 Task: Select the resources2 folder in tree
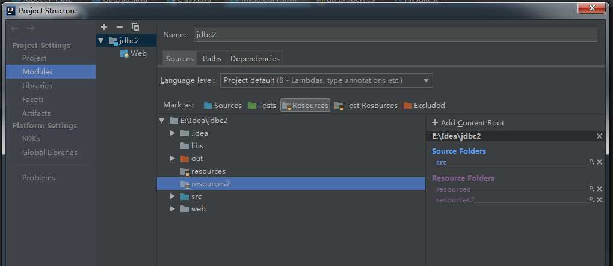coord(291,184)
